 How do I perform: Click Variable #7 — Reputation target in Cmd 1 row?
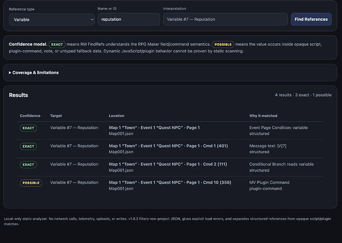[x=74, y=146]
